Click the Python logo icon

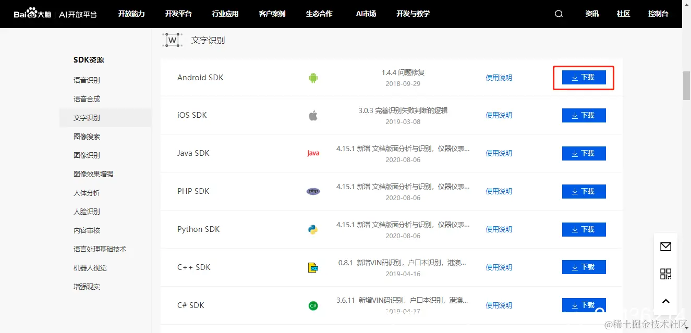313,229
